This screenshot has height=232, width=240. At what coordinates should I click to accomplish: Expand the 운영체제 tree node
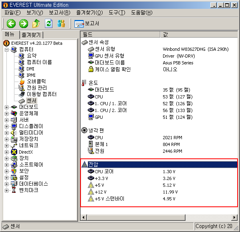pyautogui.click(x=6, y=114)
